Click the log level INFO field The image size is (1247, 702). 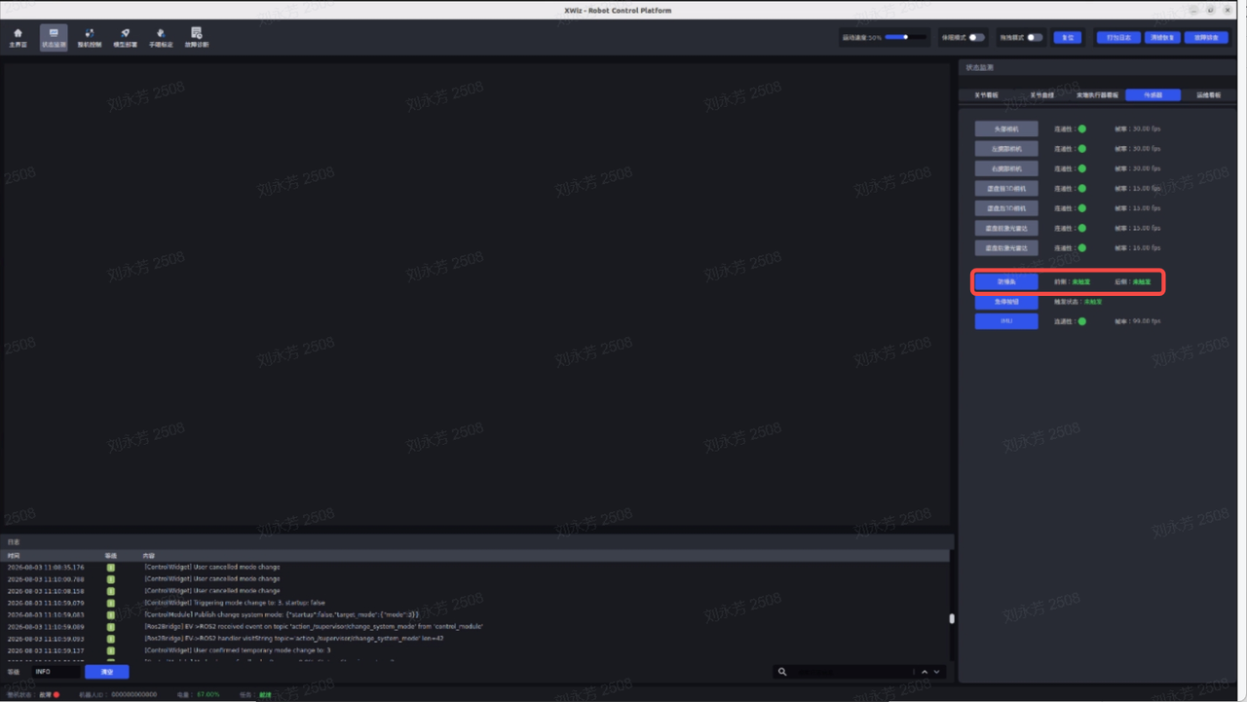click(56, 672)
